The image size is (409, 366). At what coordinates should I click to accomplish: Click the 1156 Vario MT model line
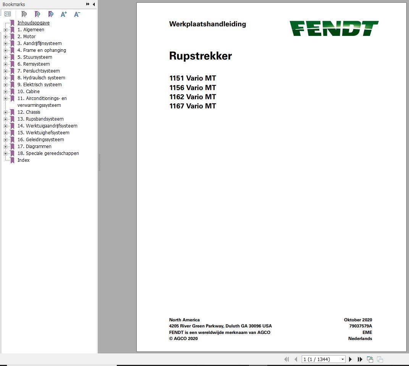[192, 88]
